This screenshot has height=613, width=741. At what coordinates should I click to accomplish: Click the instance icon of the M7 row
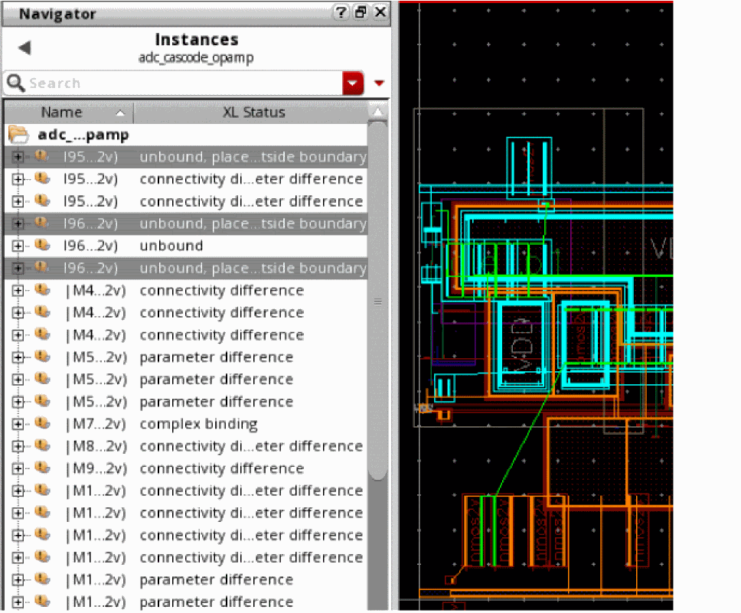click(42, 424)
